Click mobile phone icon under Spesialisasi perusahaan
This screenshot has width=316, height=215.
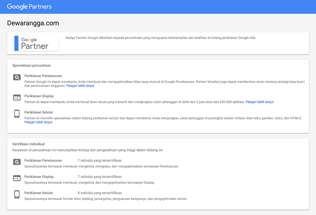(x=17, y=114)
